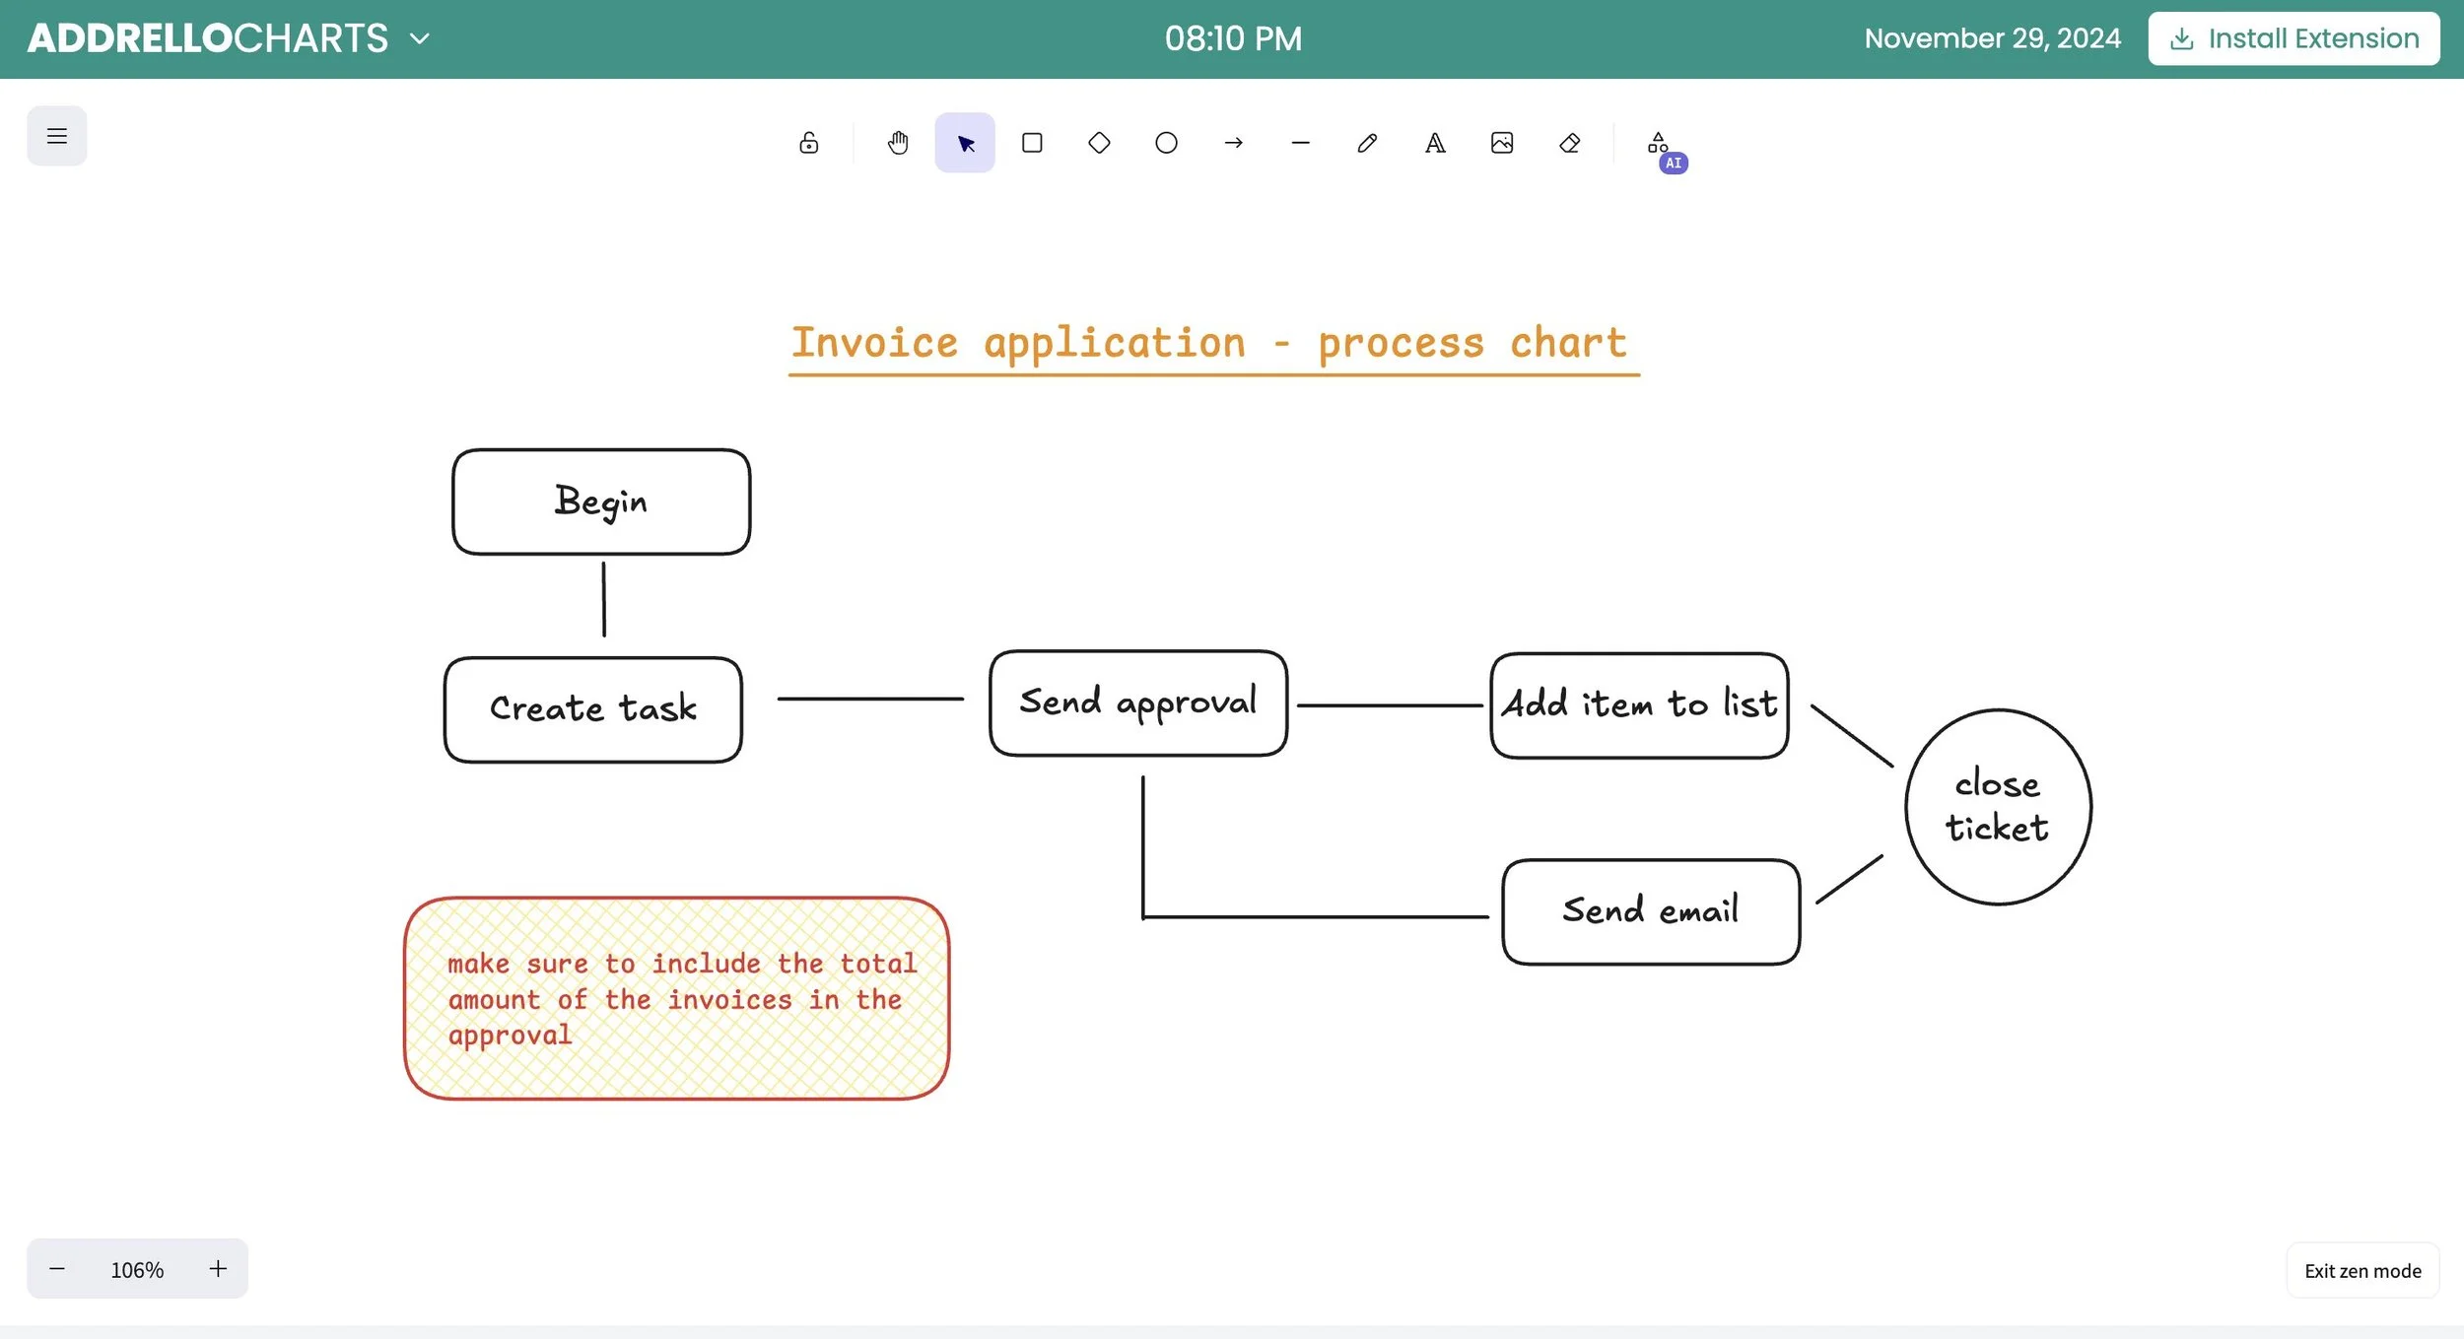Select the Pencil draw tool
Viewport: 2464px width, 1339px height.
pyautogui.click(x=1367, y=143)
